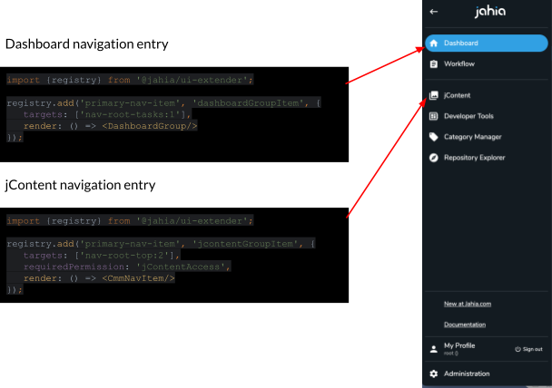Open the Dashboard menu item
The width and height of the screenshot is (552, 388).
pos(487,43)
